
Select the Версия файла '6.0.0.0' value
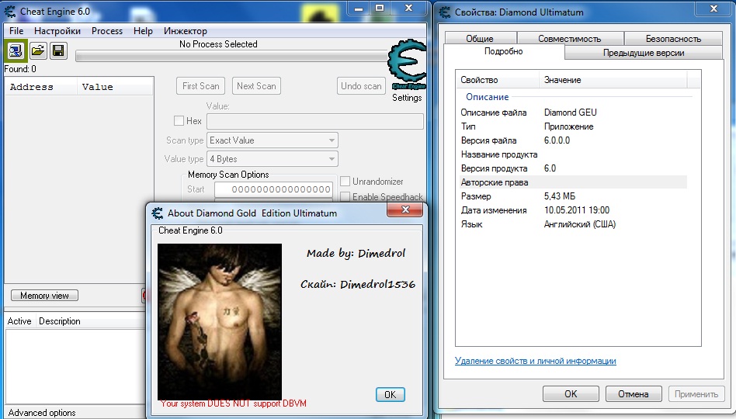tap(557, 140)
